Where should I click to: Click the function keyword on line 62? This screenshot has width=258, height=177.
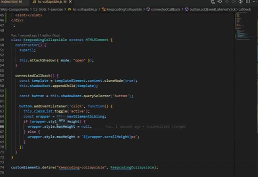click(96, 106)
